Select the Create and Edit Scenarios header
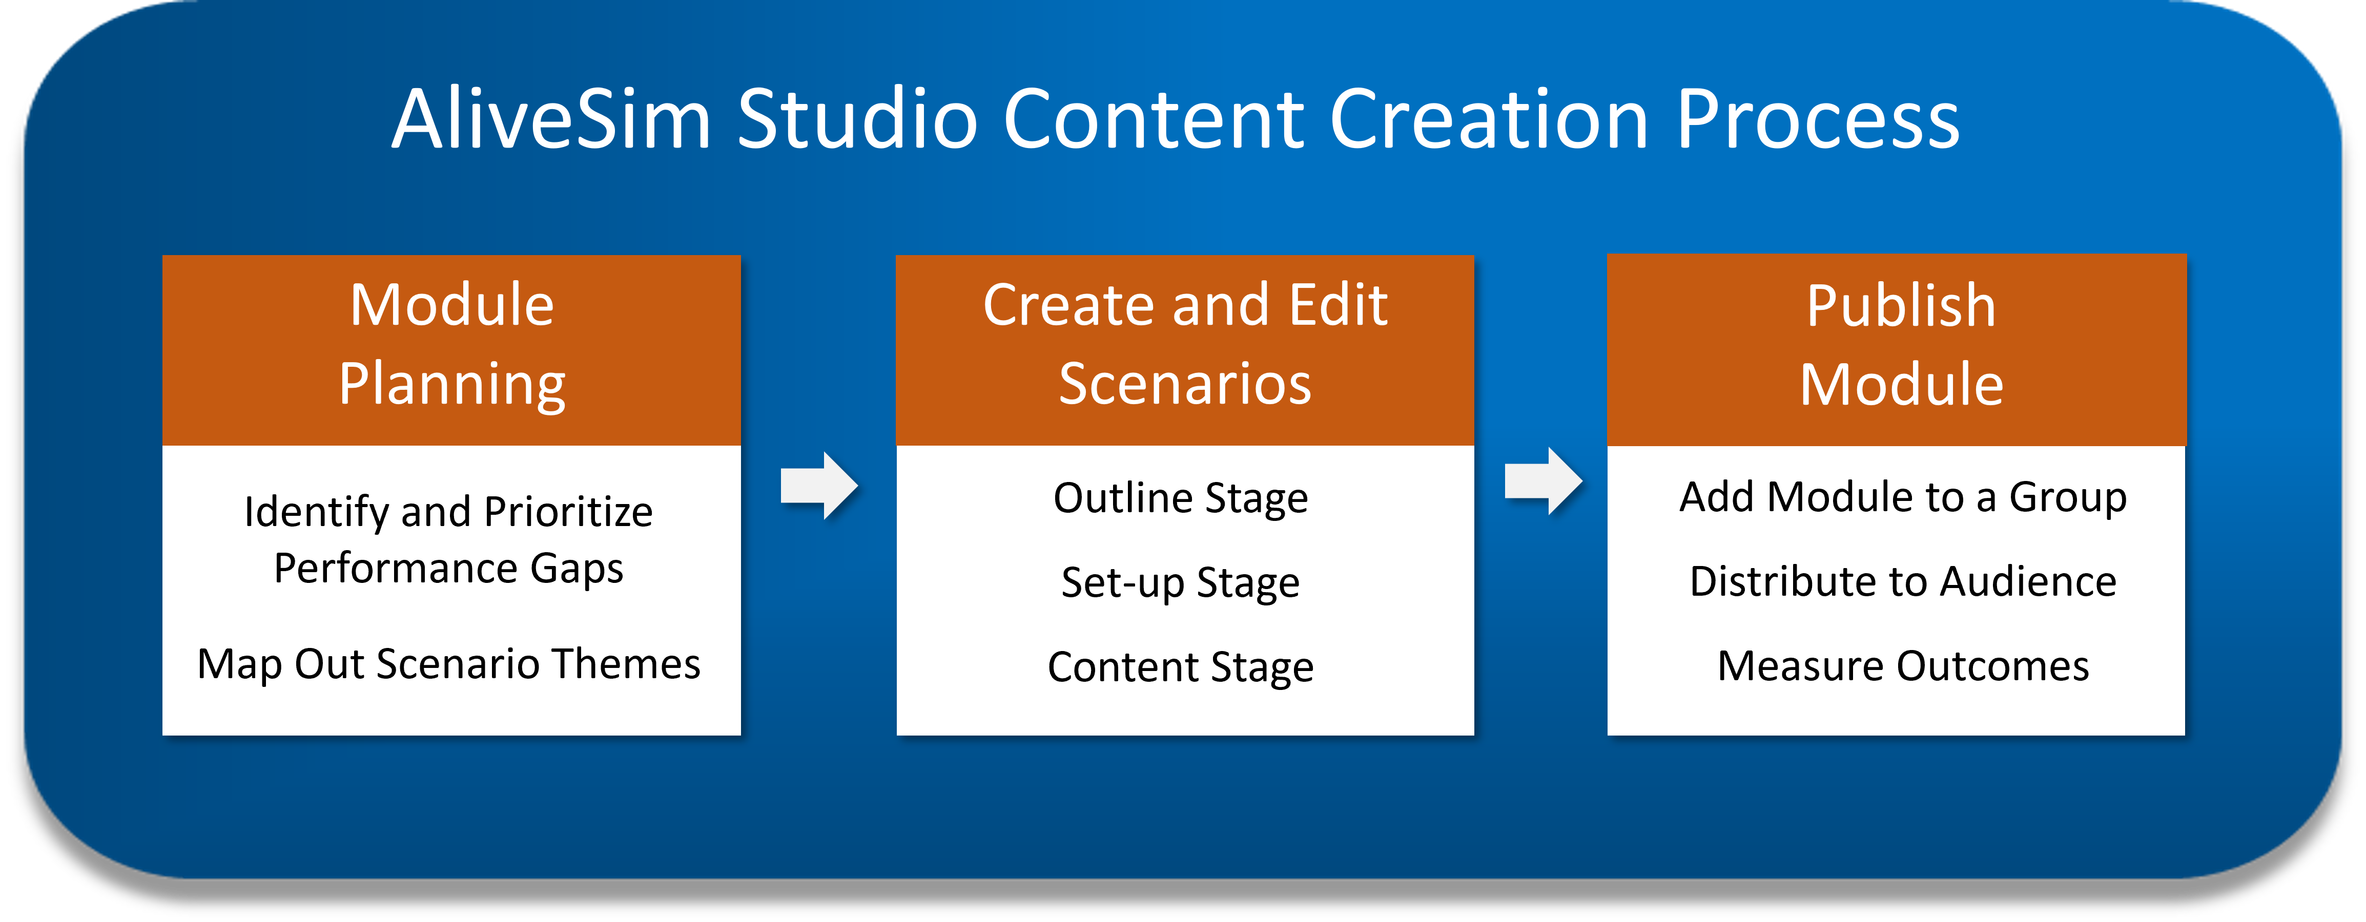 [x=1185, y=351]
